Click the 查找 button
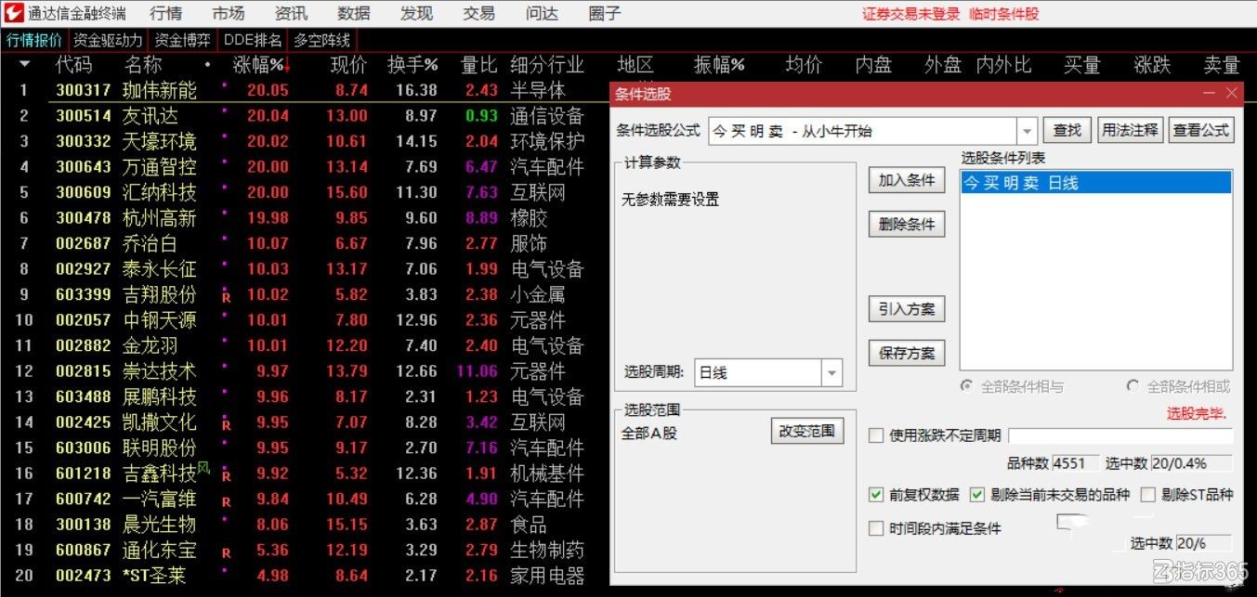This screenshot has width=1257, height=597. [x=1067, y=130]
